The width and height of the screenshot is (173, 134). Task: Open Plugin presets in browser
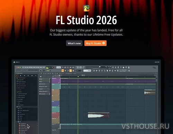[21, 84]
